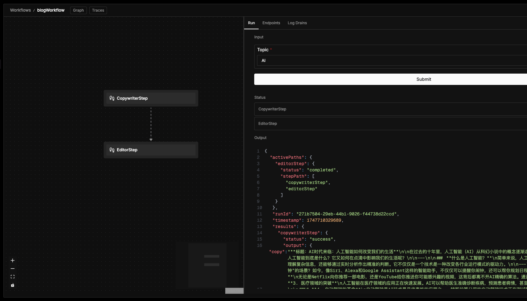
Task: Expand EditorStep status row
Action: (x=391, y=124)
